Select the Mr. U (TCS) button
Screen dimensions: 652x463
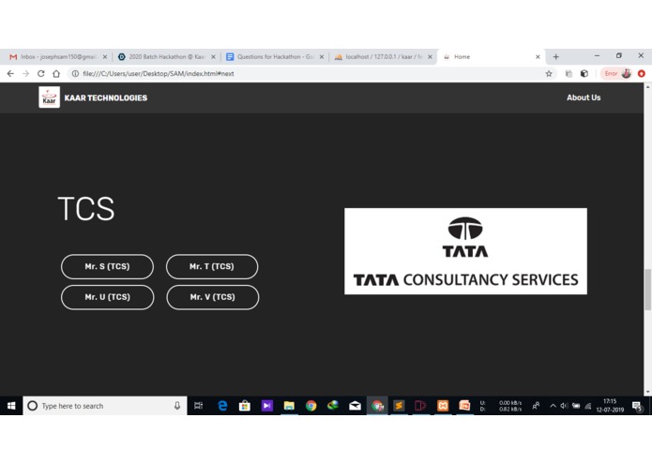point(107,297)
